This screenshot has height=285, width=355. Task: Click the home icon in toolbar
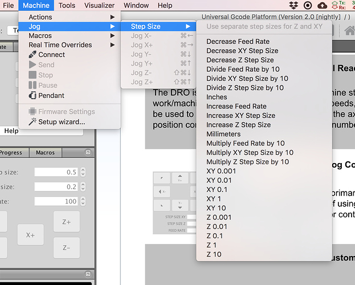(350, 30)
